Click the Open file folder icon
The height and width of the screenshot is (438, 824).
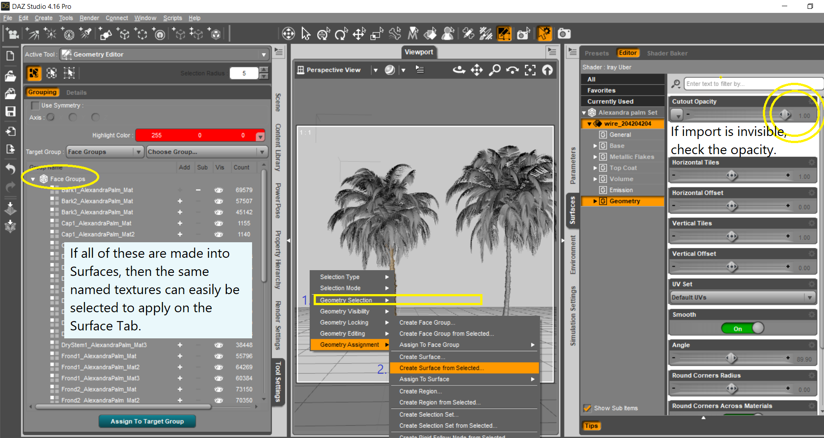click(x=10, y=76)
